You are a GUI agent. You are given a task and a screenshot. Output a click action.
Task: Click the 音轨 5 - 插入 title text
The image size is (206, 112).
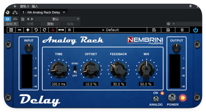click(x=29, y=6)
